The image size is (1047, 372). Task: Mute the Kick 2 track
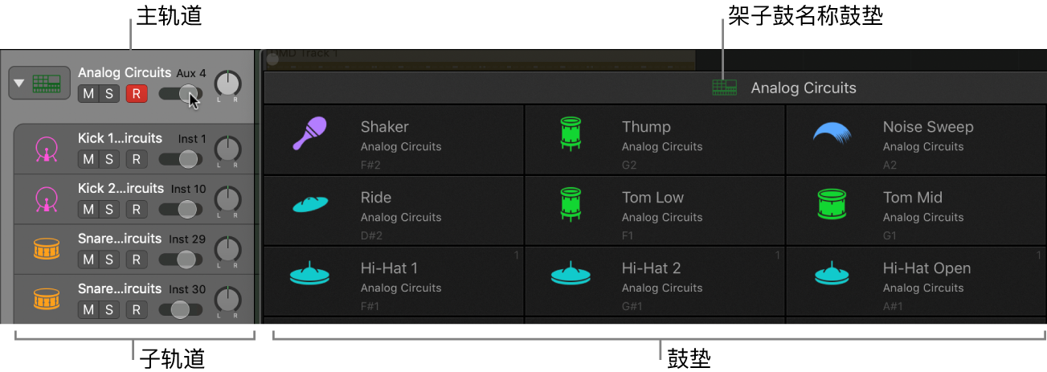[88, 210]
